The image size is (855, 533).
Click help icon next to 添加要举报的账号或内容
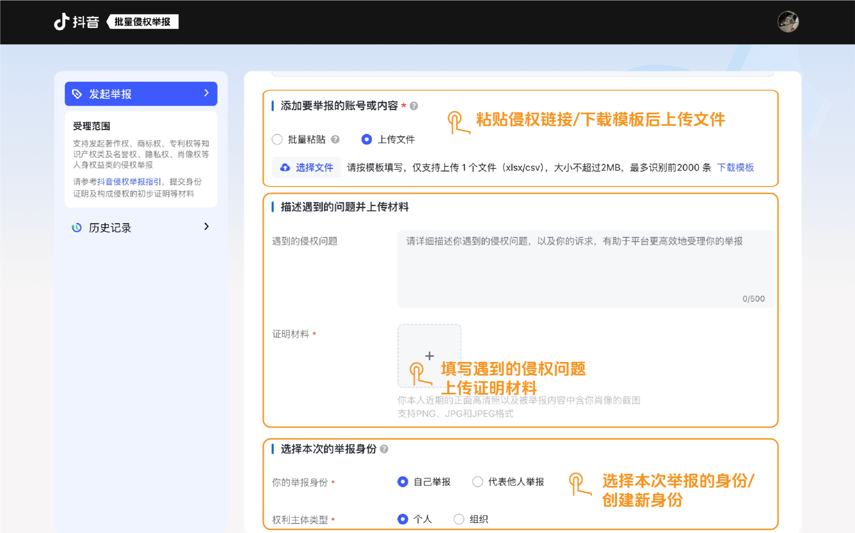pos(414,106)
